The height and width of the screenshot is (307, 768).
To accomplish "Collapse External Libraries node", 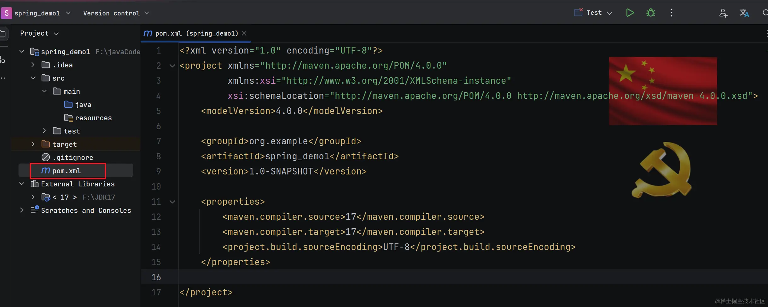I will pos(22,184).
